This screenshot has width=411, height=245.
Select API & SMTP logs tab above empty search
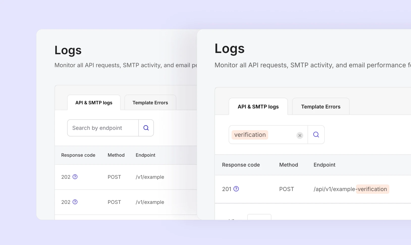click(94, 103)
